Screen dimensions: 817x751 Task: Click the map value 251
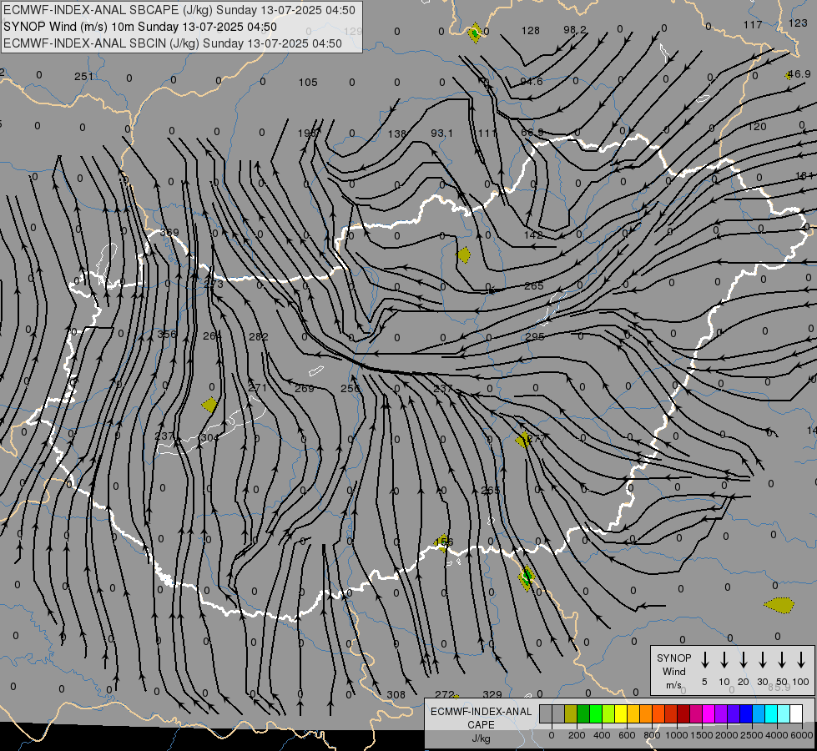click(83, 77)
